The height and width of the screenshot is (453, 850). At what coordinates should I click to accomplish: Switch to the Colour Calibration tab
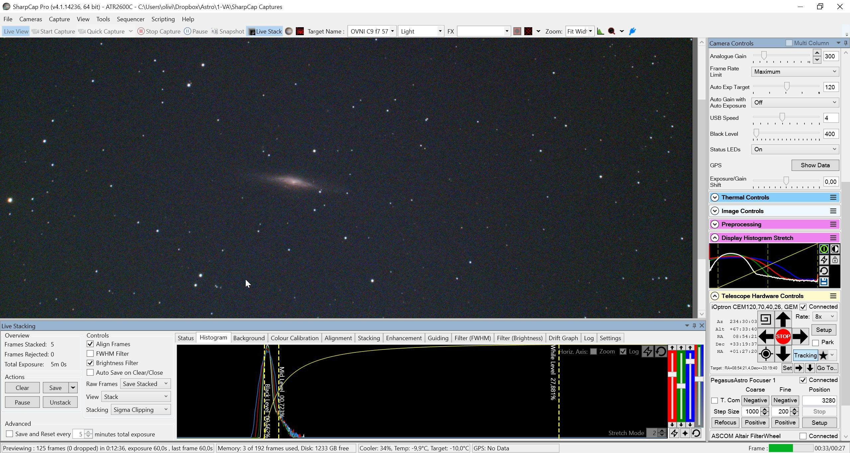point(295,338)
